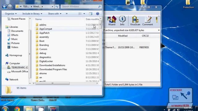Select the ehome folder row
Screen dimensions: 198x111
click(67, 73)
